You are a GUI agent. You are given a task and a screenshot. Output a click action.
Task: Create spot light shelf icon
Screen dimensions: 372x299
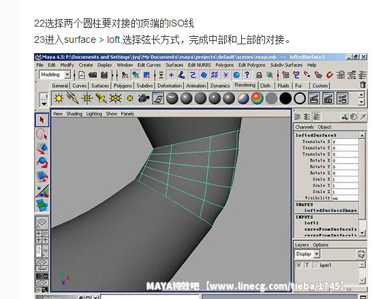[101, 98]
